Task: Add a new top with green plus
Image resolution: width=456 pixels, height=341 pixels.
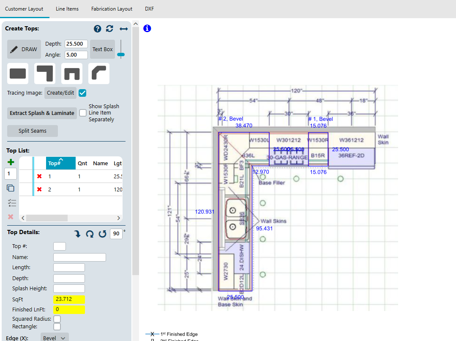Action: tap(11, 162)
